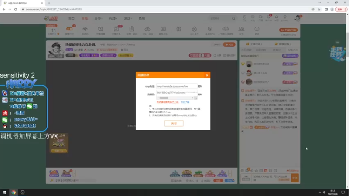Open the Windows Start menu
Viewport: 349px width, 196px height.
[x=4, y=193]
